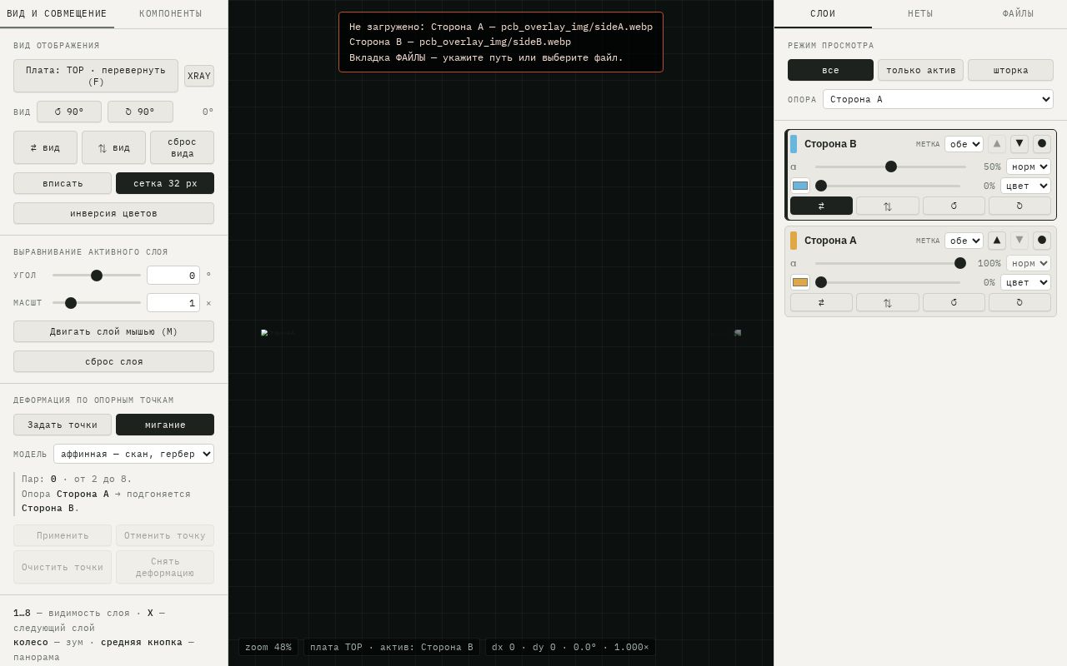Screen dimensions: 1067x666
Task: Select шторка view mode
Action: [1010, 70]
